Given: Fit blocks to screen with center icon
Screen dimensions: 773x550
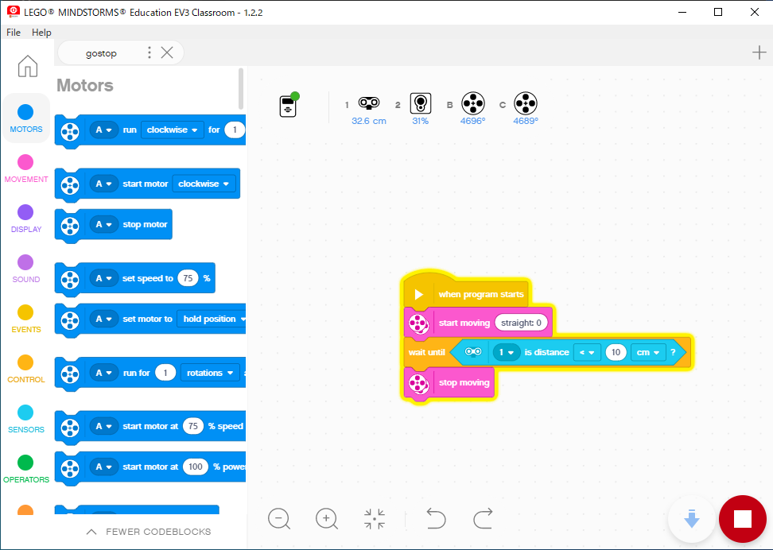Looking at the screenshot, I should pyautogui.click(x=375, y=519).
